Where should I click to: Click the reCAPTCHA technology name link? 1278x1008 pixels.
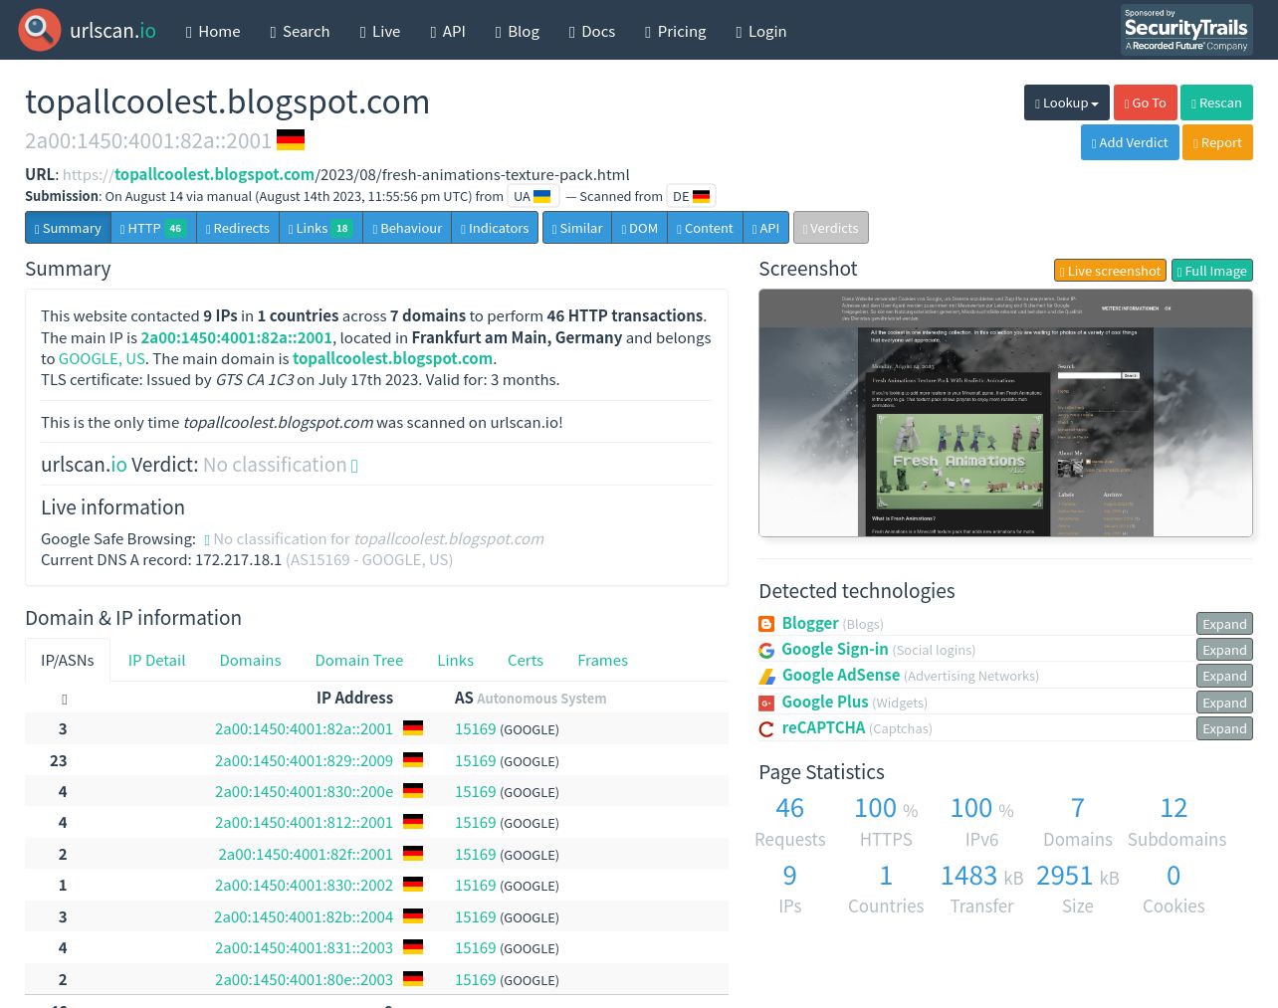tap(823, 727)
